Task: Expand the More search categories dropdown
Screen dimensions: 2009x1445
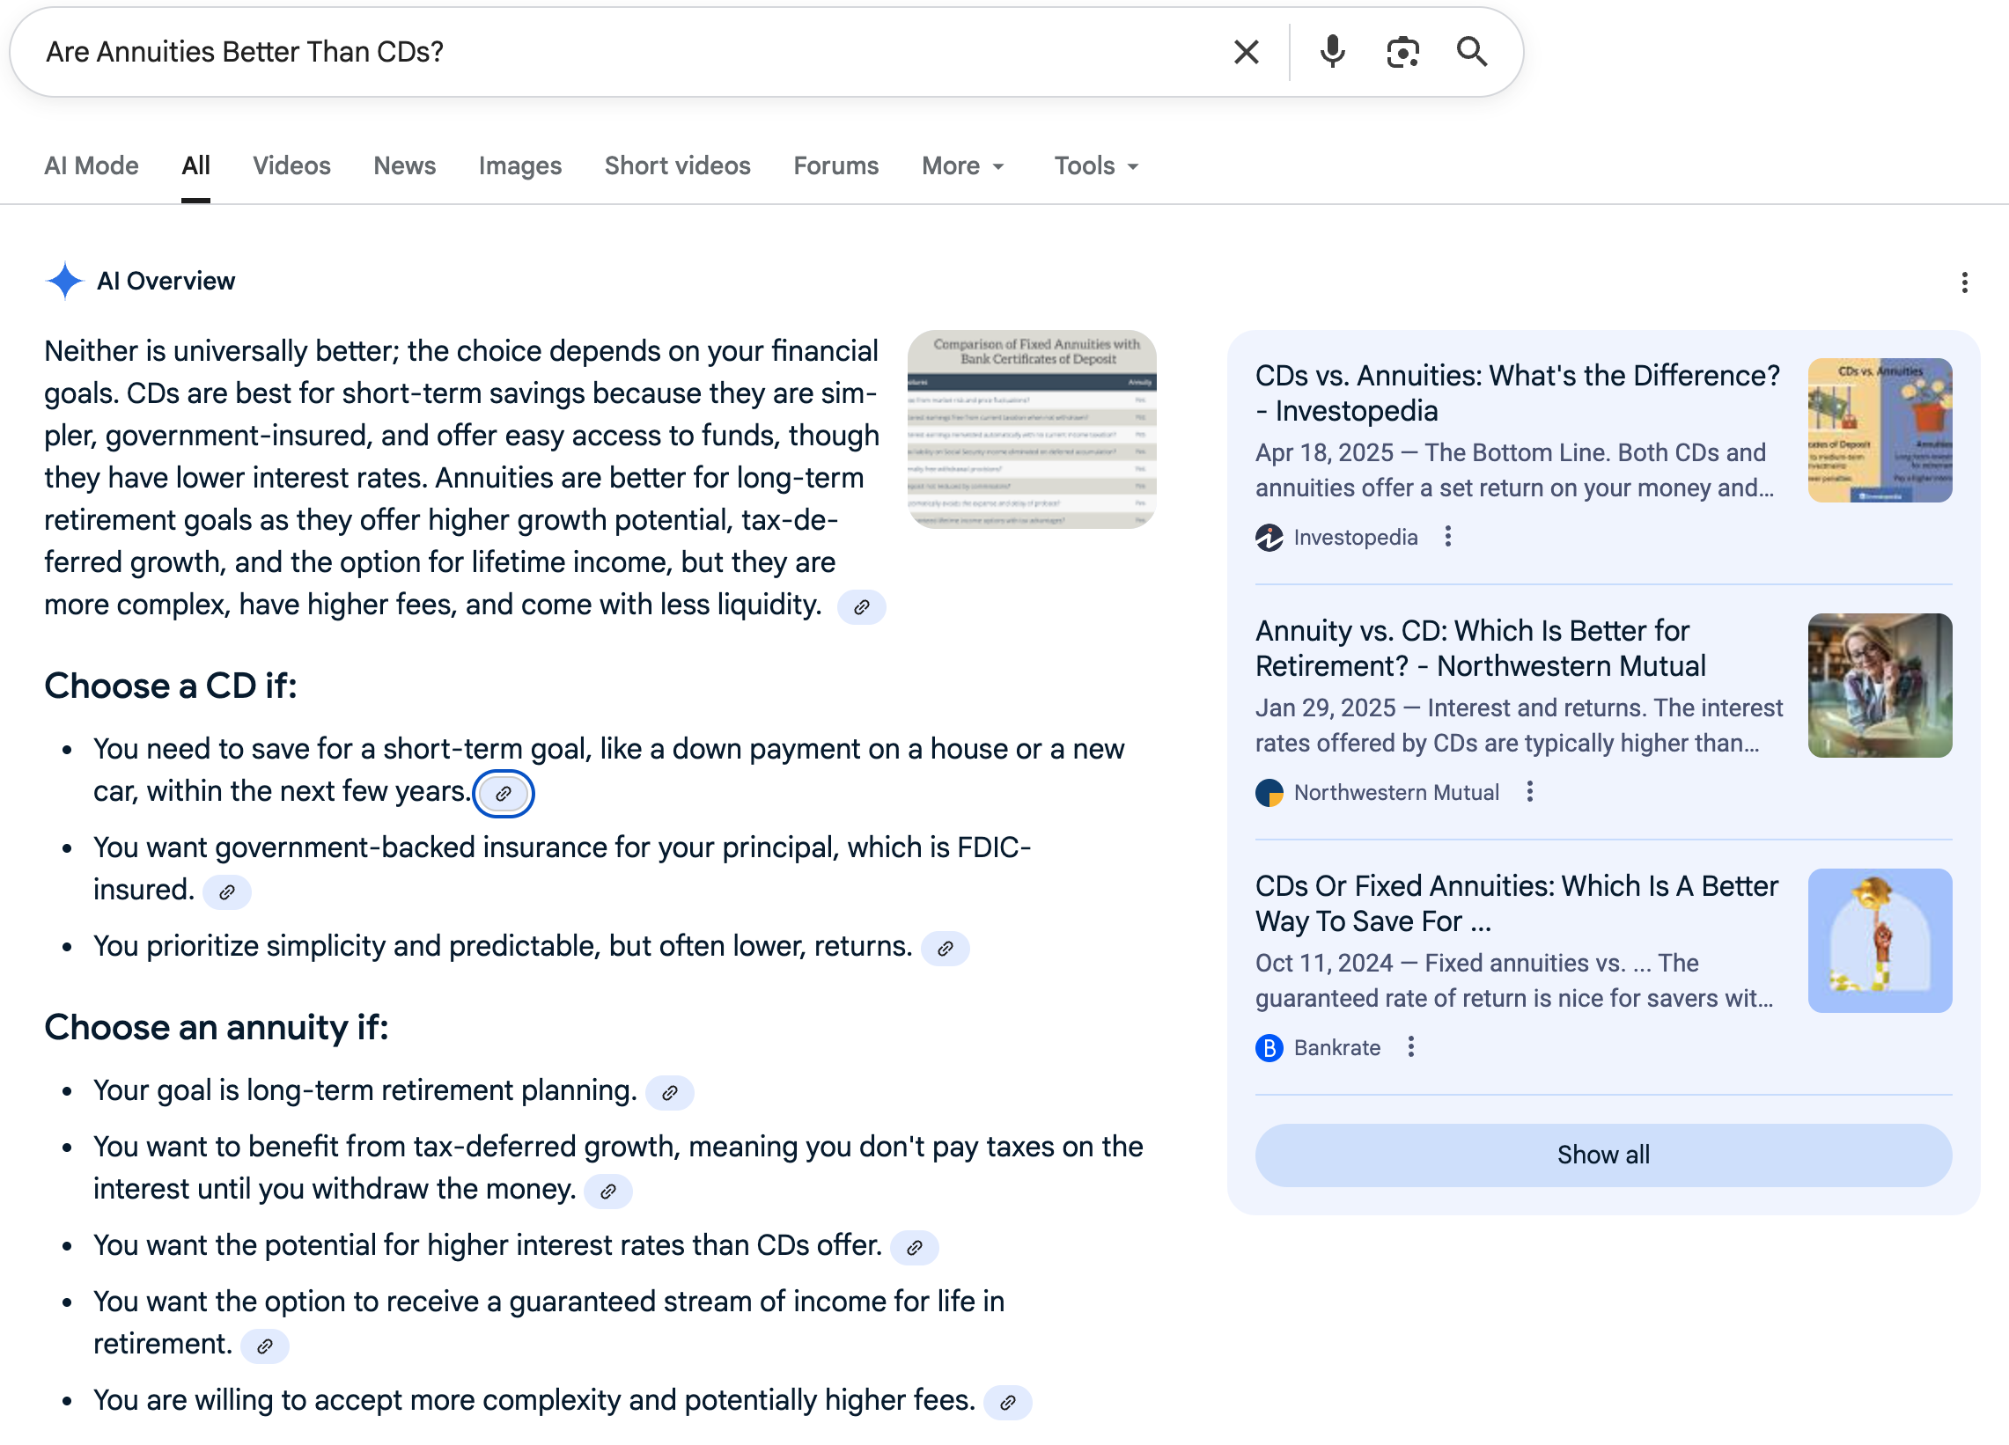Action: [962, 165]
